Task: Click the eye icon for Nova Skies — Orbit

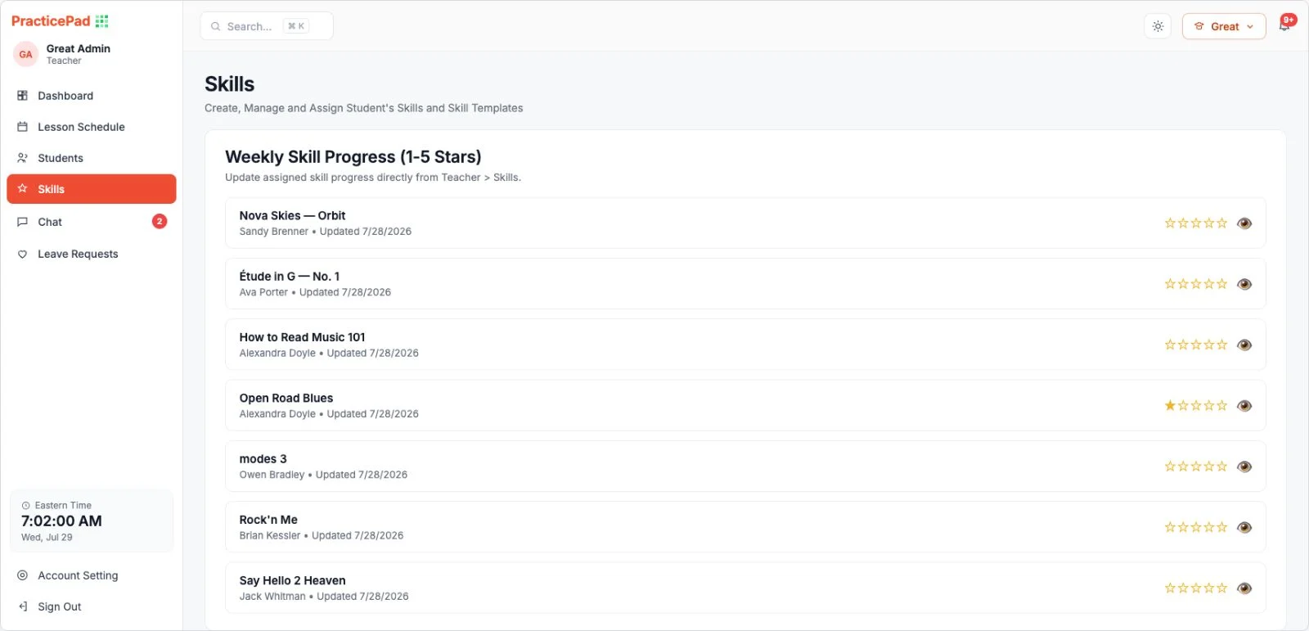Action: coord(1244,223)
